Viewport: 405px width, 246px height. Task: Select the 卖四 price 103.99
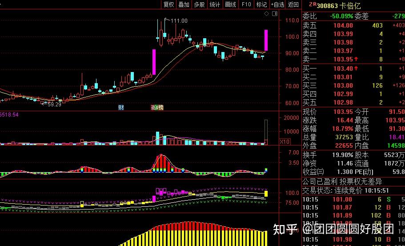(x=343, y=34)
